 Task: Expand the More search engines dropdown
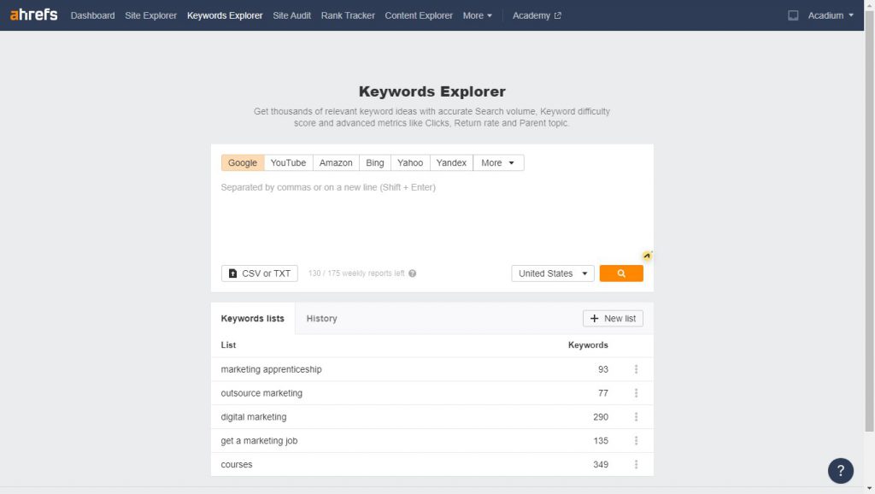tap(498, 163)
